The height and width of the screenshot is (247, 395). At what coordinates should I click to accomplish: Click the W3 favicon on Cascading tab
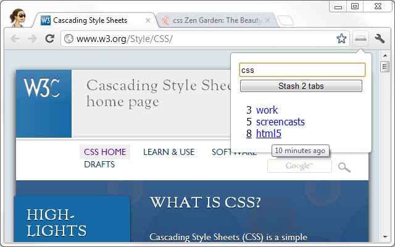point(46,20)
